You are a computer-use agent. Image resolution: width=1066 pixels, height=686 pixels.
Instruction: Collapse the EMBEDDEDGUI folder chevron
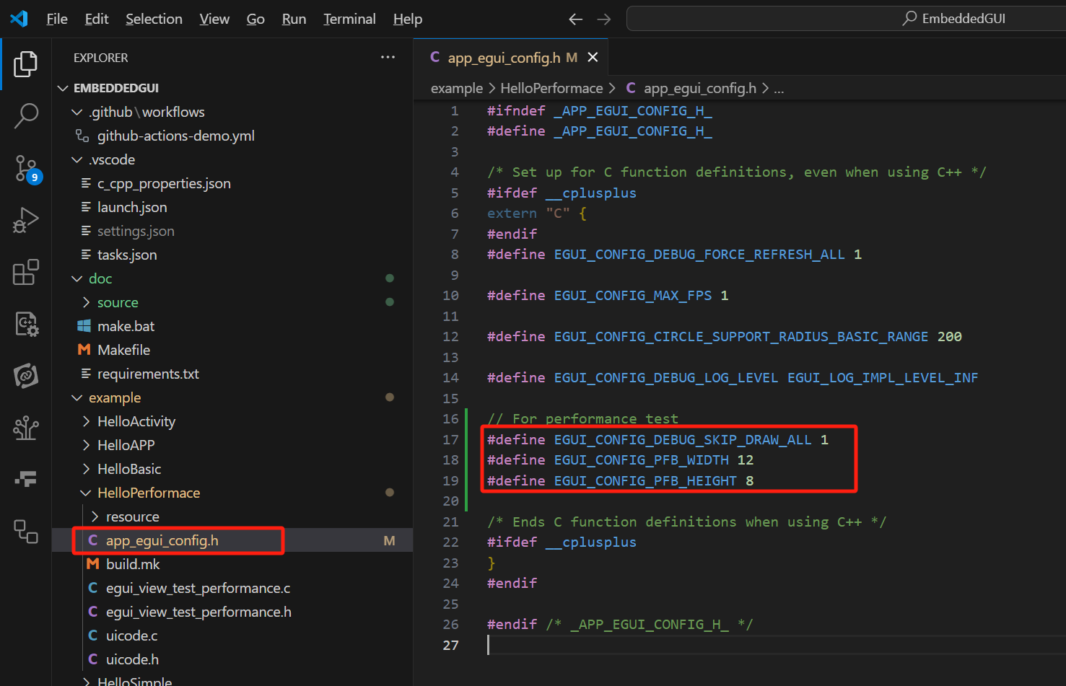click(x=63, y=87)
